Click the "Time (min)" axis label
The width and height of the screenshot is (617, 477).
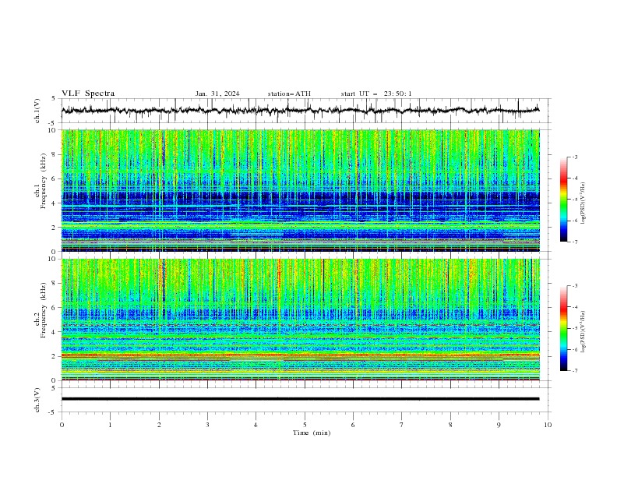coord(312,433)
